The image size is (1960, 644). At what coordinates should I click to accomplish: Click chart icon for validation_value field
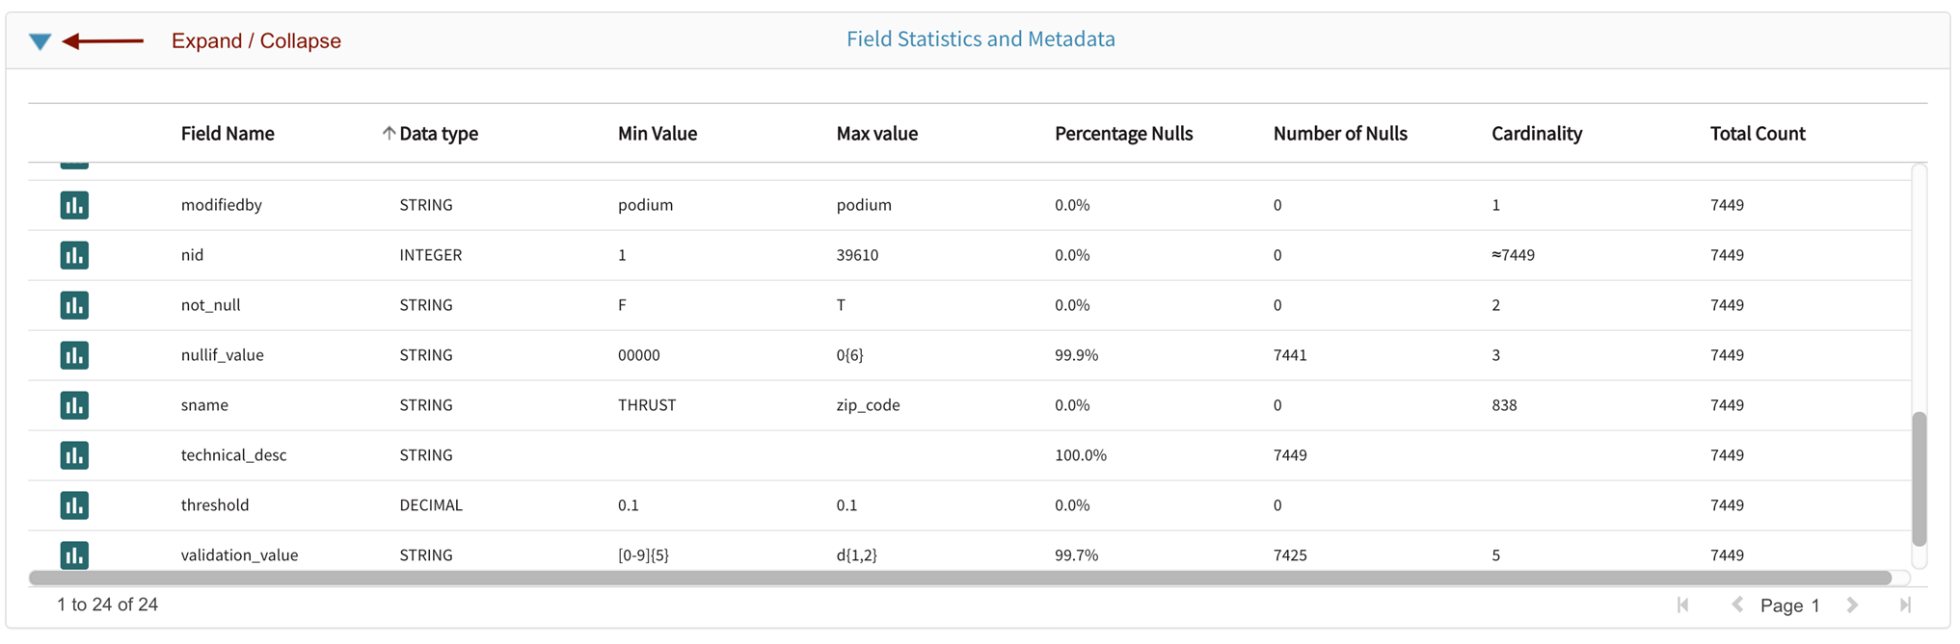point(74,554)
